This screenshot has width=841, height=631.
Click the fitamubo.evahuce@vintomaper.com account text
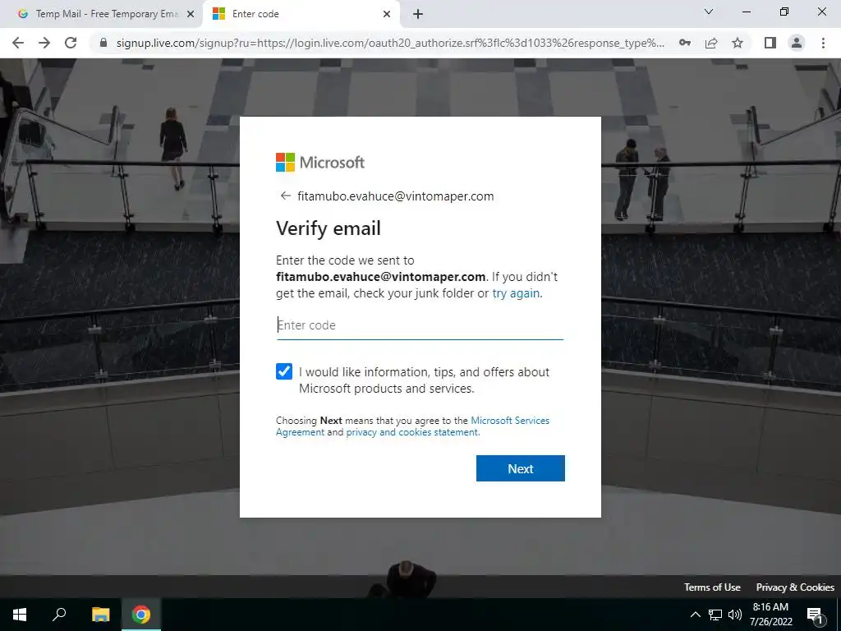click(396, 196)
